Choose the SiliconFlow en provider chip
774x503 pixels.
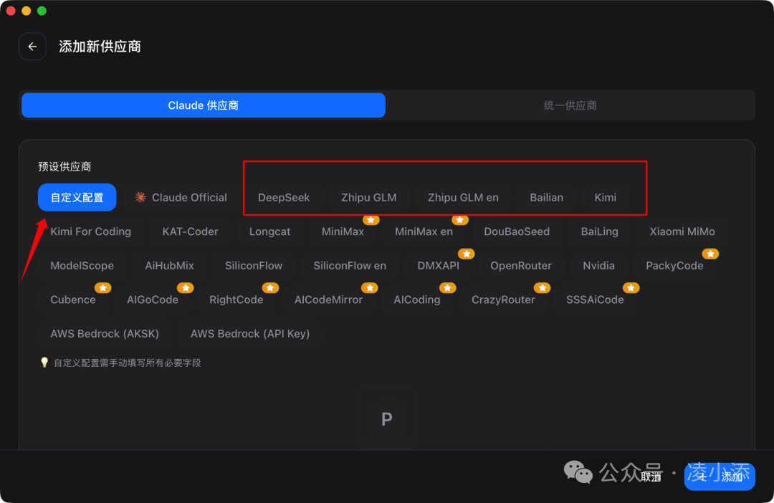(350, 265)
